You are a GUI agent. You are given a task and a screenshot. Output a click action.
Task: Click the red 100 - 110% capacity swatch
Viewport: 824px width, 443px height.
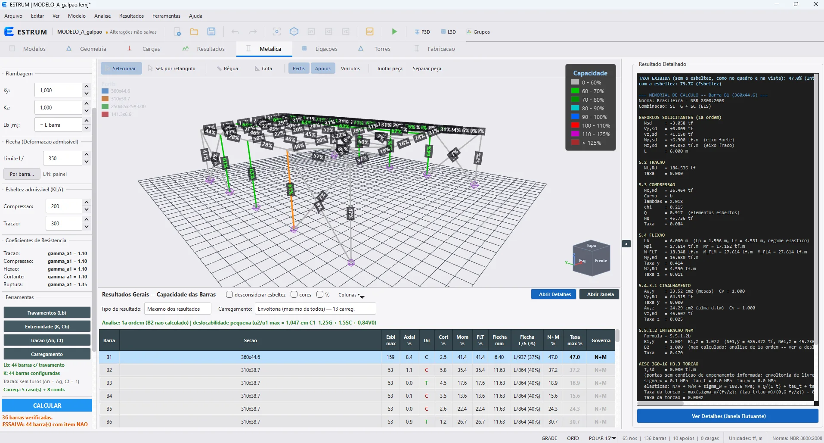[575, 125]
